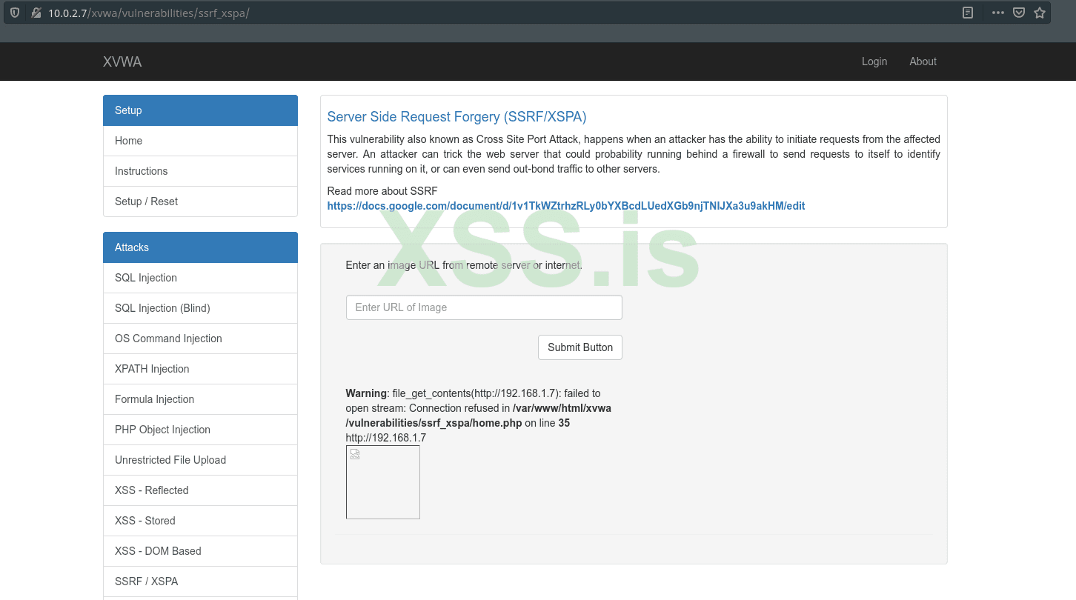Select OS Command Injection in sidebar
Screen dimensions: 1076x600
[200, 339]
